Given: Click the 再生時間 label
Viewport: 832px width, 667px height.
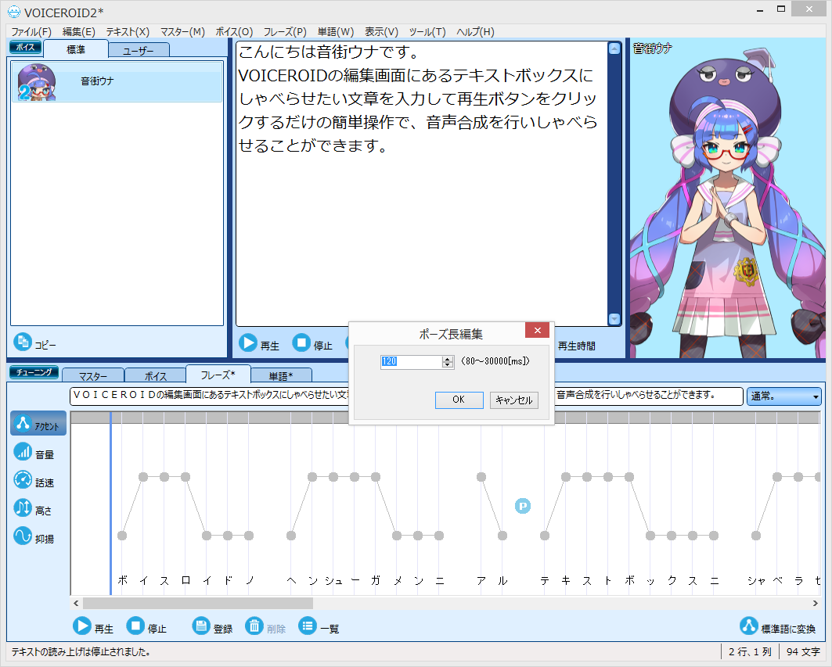Looking at the screenshot, I should coord(577,346).
